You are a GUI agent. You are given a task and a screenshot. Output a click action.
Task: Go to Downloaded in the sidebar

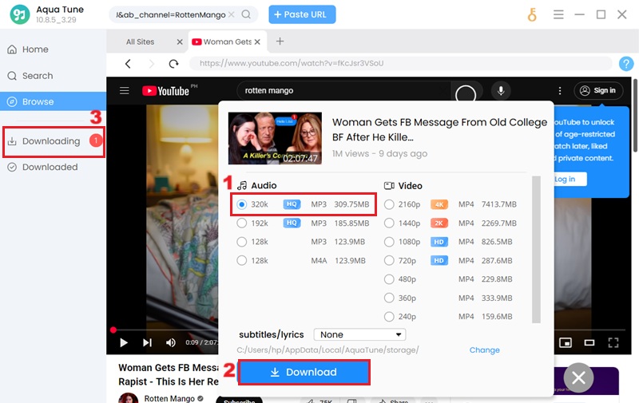pos(50,167)
